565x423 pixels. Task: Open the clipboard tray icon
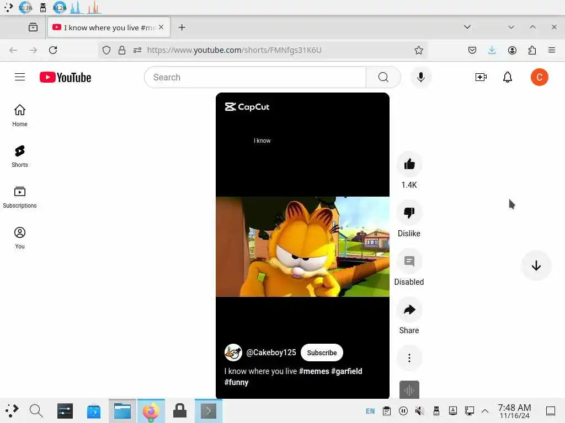click(387, 411)
